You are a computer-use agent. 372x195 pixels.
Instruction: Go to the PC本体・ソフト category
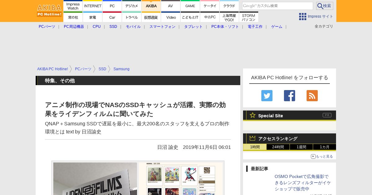point(225,27)
